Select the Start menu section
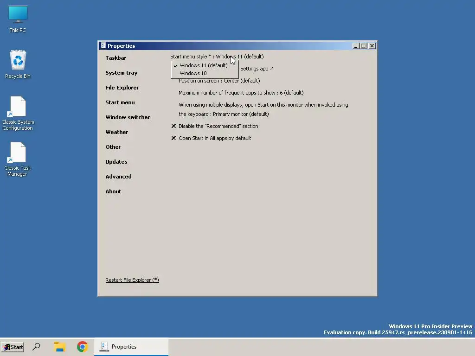The image size is (475, 356). (x=120, y=102)
